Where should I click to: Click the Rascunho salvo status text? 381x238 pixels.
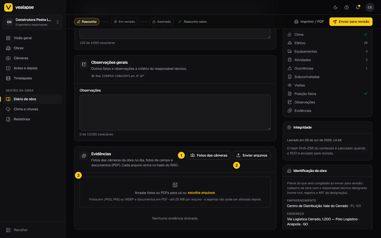(x=195, y=22)
